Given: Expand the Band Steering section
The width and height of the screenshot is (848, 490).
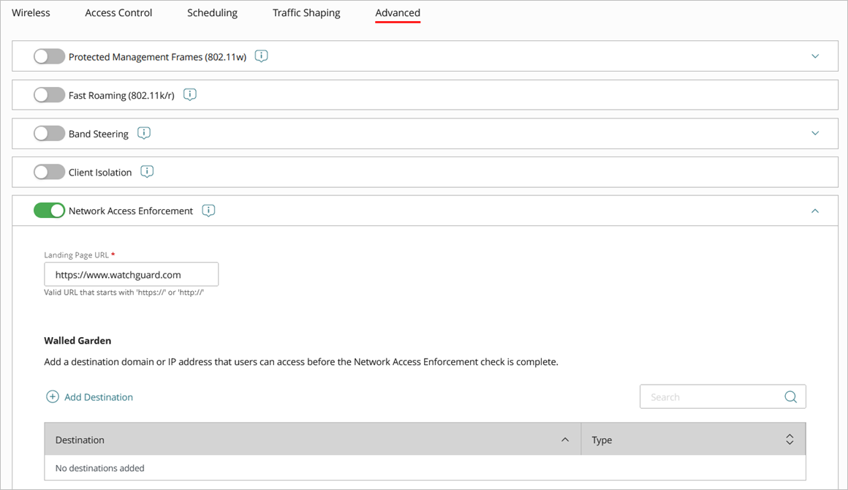Looking at the screenshot, I should pos(814,133).
